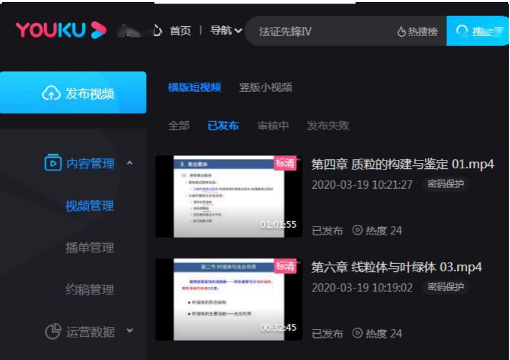The height and width of the screenshot is (360, 510).
Task: Click the cloud upload icon in 发布视频
Action: click(x=51, y=93)
